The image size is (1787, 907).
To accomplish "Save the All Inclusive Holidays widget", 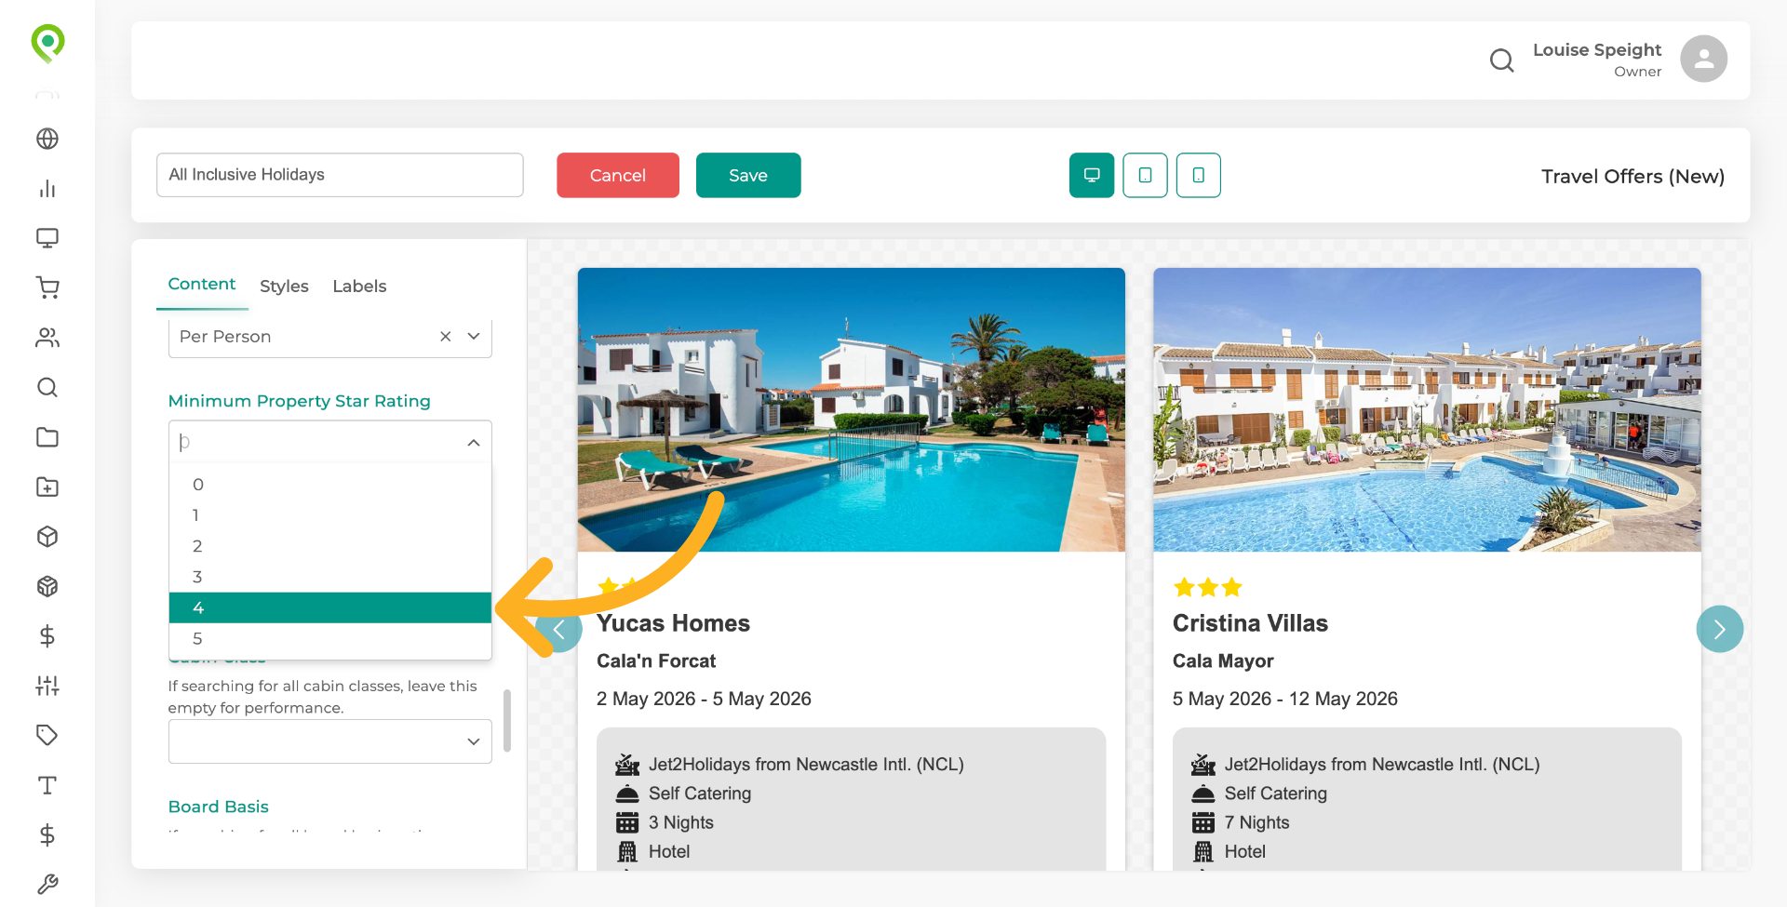I will pyautogui.click(x=747, y=175).
